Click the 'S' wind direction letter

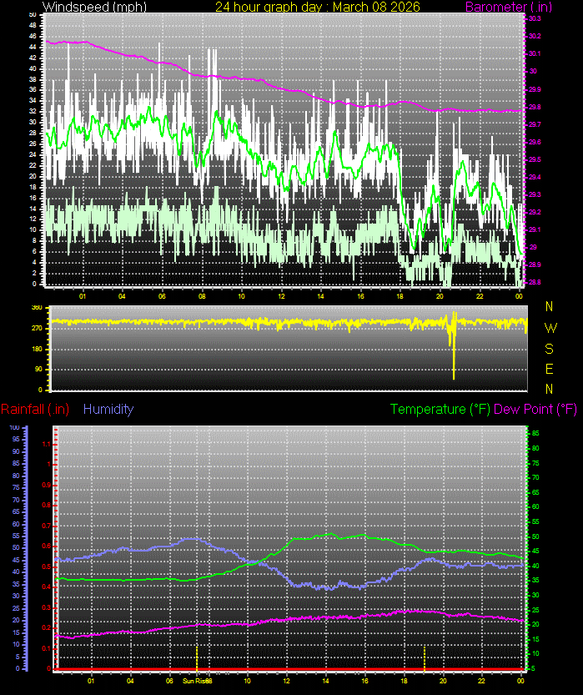tap(550, 349)
